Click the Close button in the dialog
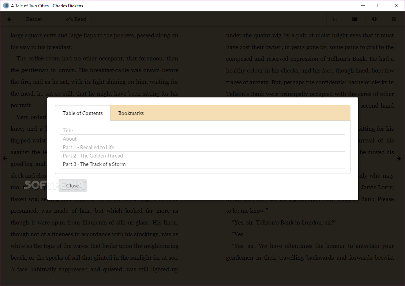405x286 pixels. (72, 186)
